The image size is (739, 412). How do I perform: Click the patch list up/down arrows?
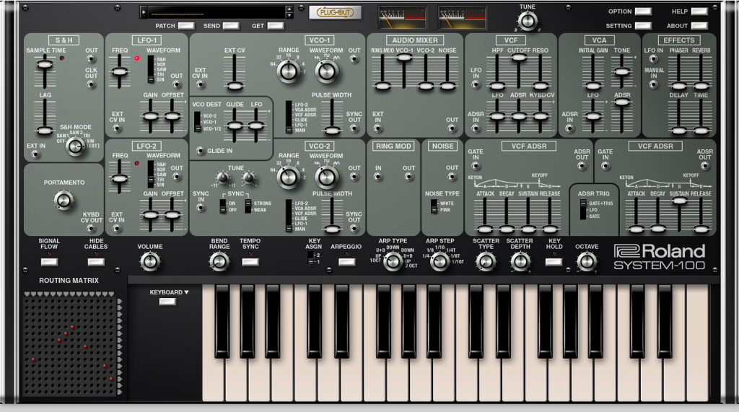(289, 12)
